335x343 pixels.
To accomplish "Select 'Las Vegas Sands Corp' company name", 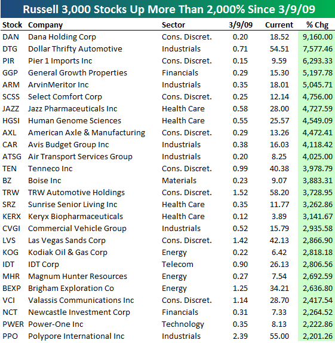I will [67, 241].
